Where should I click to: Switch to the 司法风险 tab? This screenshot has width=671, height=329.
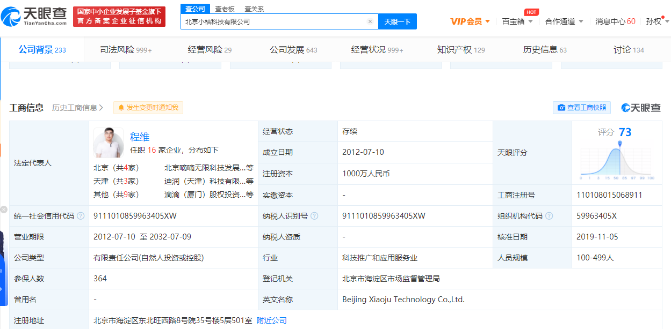[x=126, y=50]
